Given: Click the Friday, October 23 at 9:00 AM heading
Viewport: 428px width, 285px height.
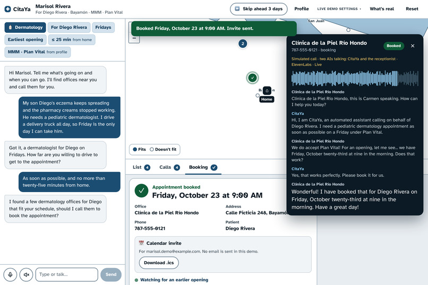Looking at the screenshot, I should pos(207,195).
